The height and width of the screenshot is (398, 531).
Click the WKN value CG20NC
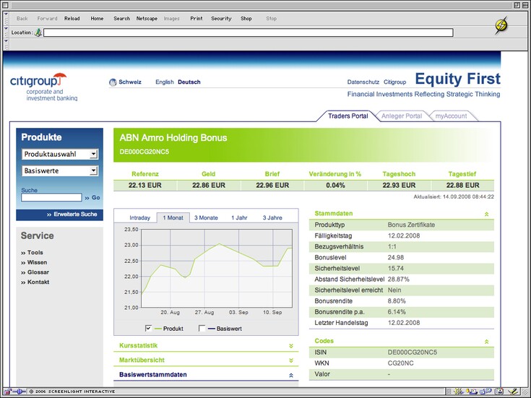pos(401,363)
